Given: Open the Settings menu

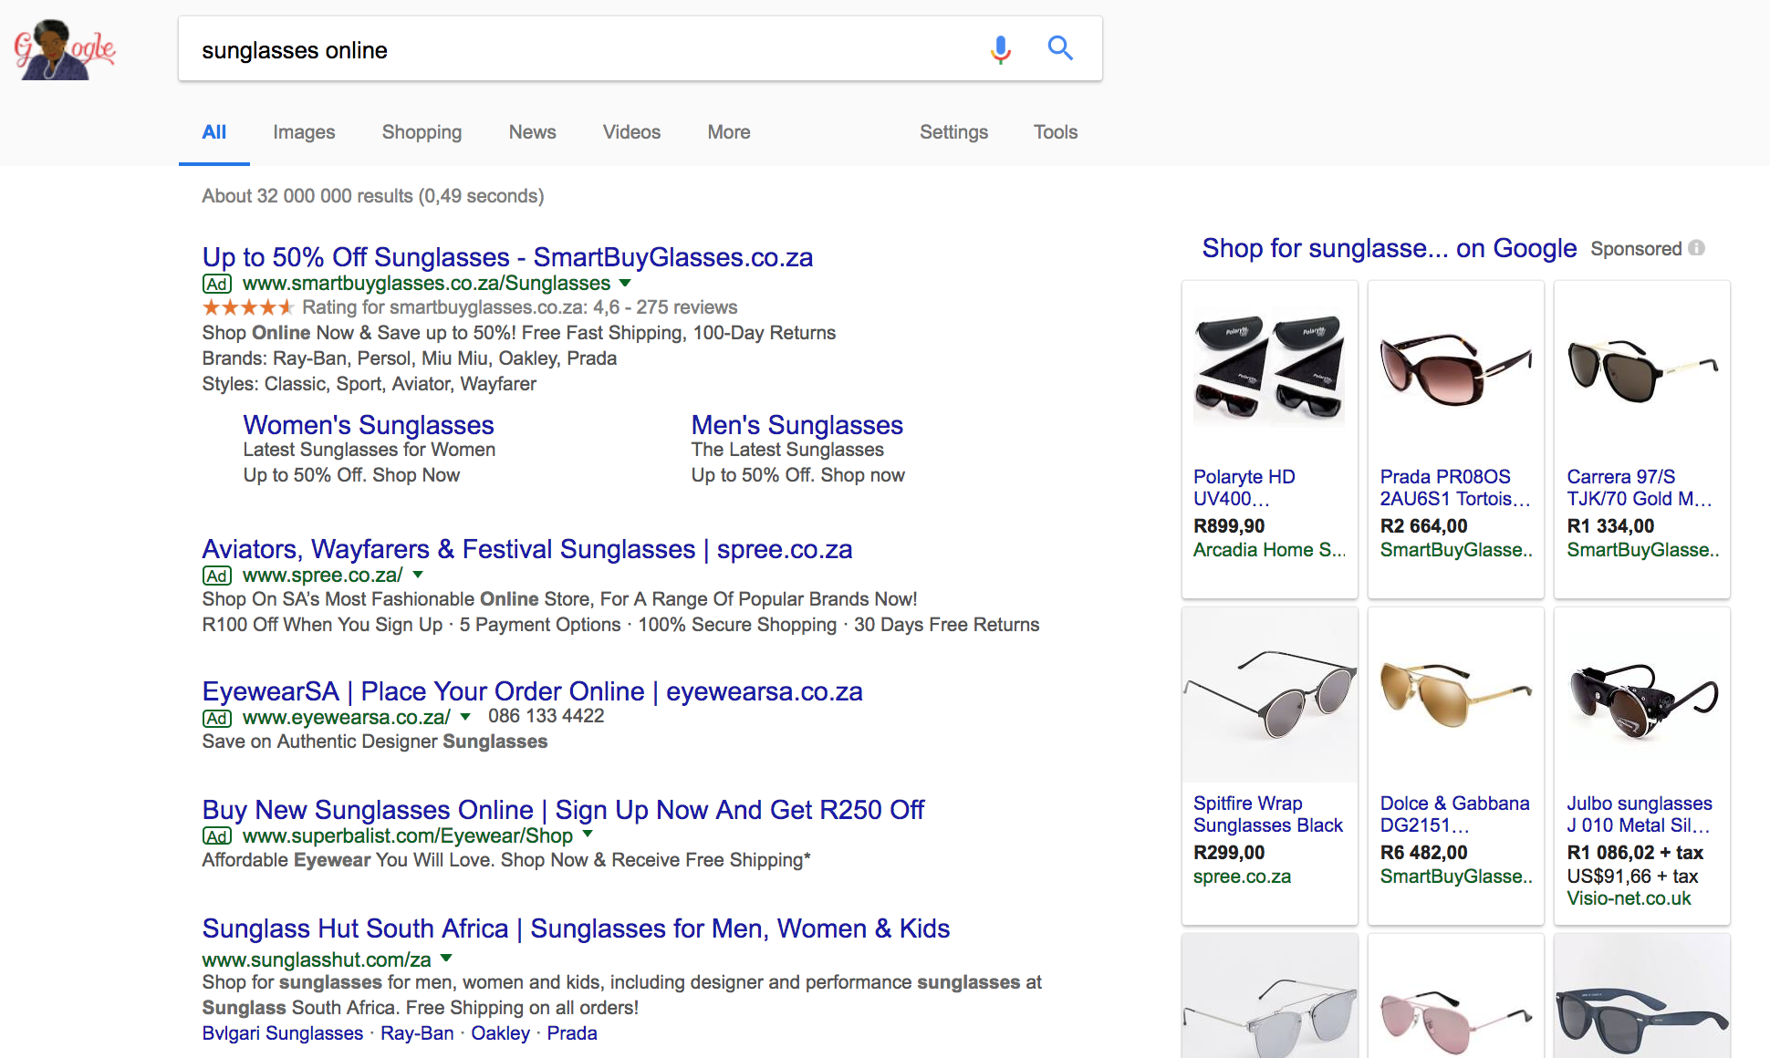Looking at the screenshot, I should tap(953, 132).
